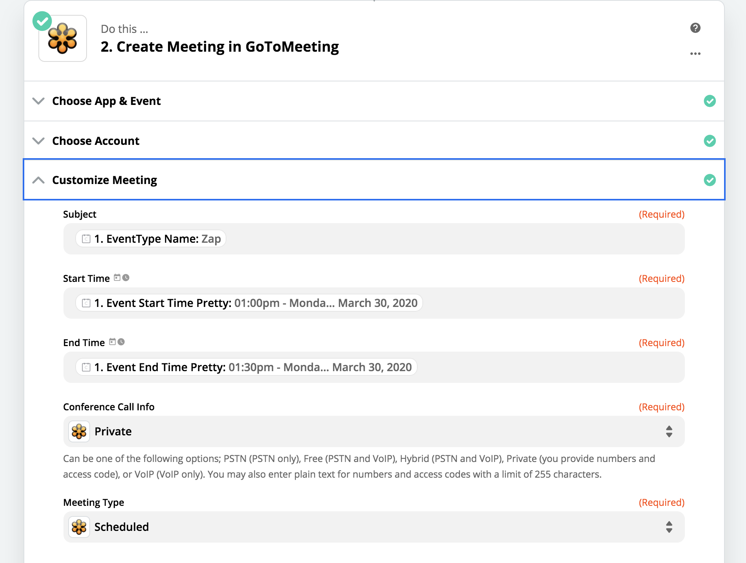Viewport: 746px width, 563px height.
Task: Open step options via the three-dot icon
Action: coord(695,53)
